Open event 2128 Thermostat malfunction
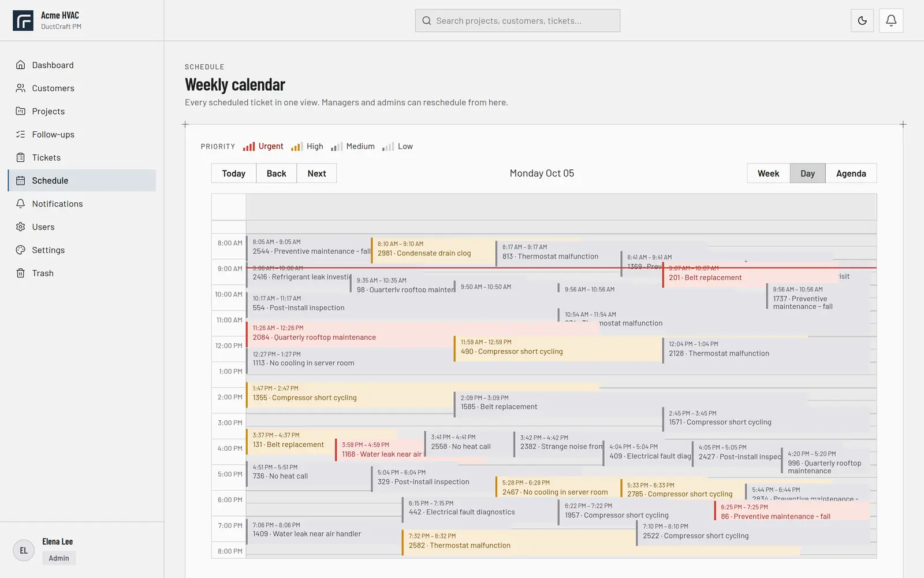Image resolution: width=924 pixels, height=578 pixels. point(766,351)
